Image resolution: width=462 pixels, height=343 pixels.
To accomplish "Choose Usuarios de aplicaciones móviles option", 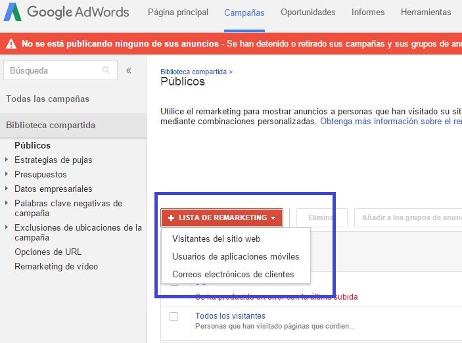I will [x=236, y=256].
